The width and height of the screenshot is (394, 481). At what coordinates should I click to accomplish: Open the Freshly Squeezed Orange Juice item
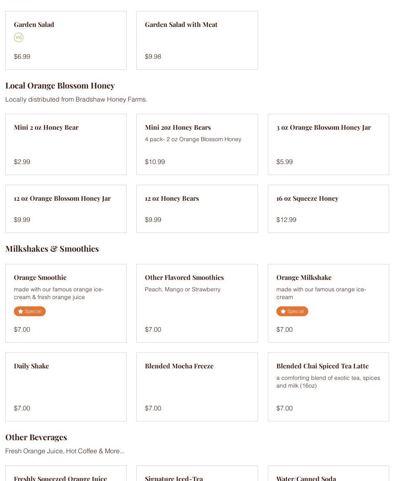[x=60, y=478]
